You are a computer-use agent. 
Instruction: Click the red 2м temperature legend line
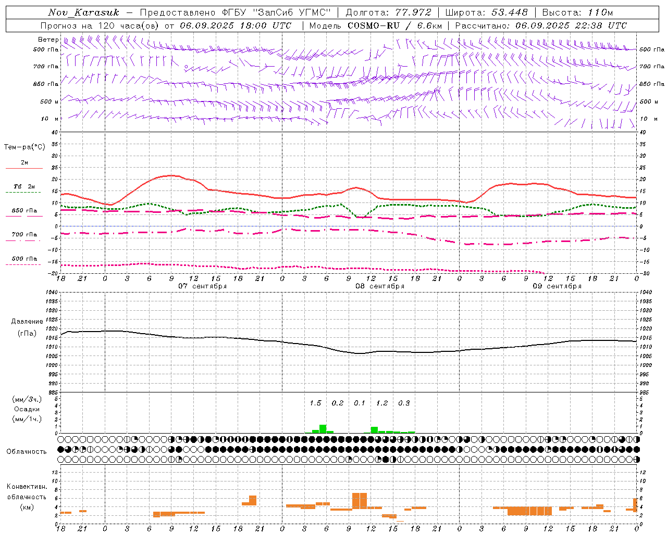[x=24, y=169]
